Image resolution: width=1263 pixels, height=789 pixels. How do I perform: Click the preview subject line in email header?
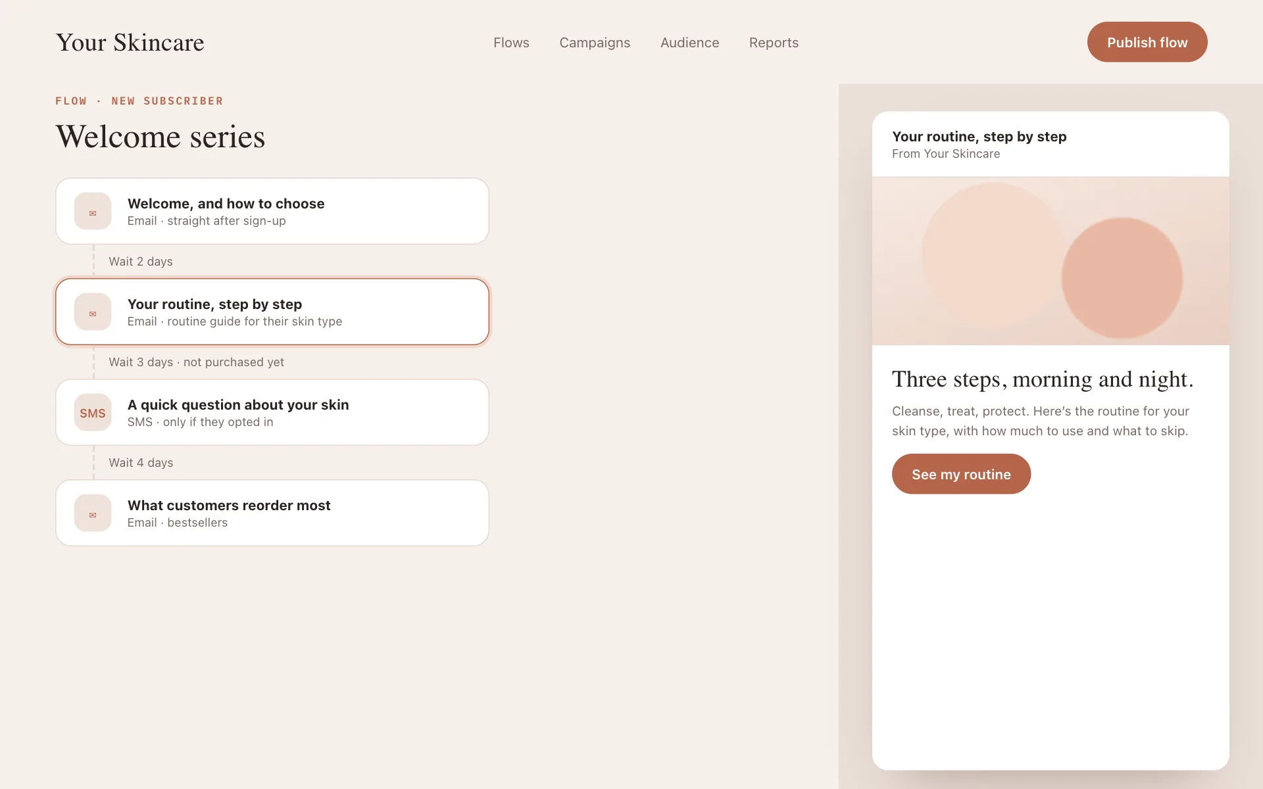point(979,137)
